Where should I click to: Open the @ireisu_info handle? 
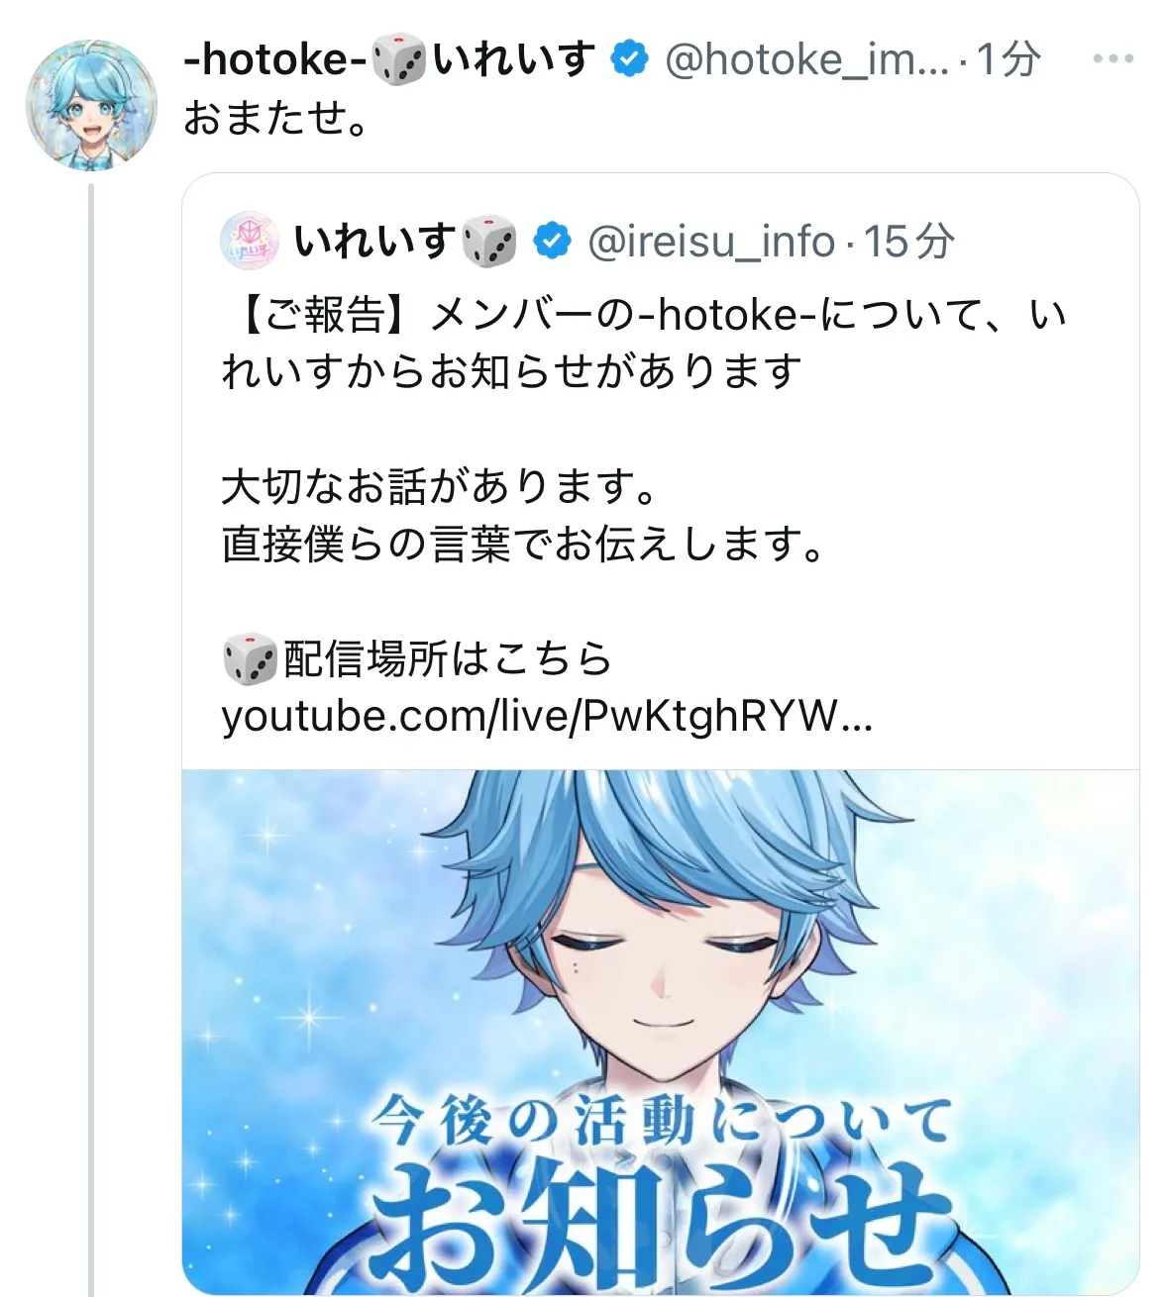tap(710, 242)
